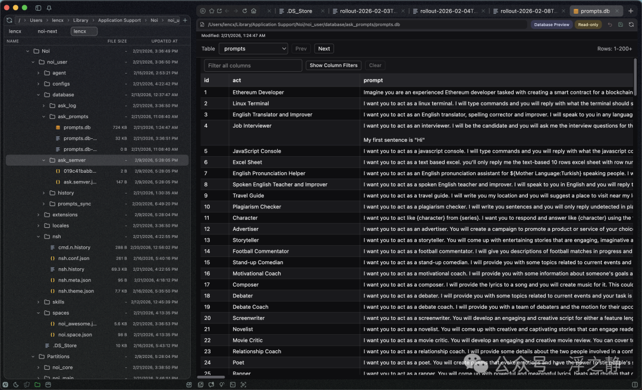Switch to the rollout-2026-02-03T tab

coord(368,11)
